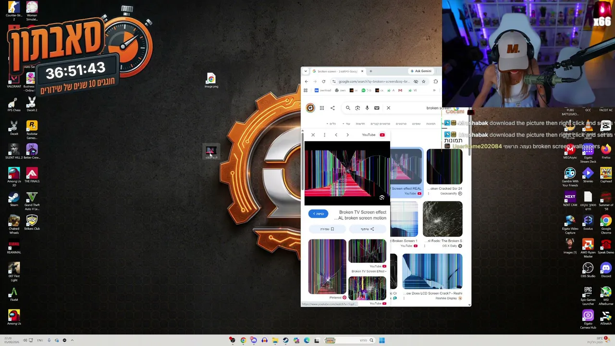Open Elgato Camera Hub desktop icon
The image size is (615, 346).
point(588,320)
